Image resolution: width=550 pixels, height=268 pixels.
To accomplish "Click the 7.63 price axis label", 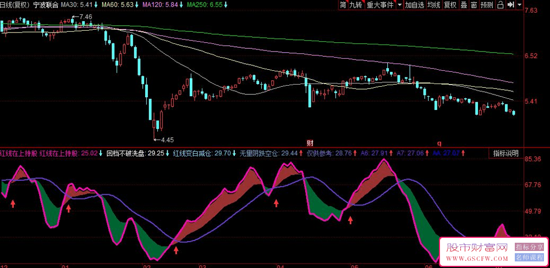I will pos(531,11).
